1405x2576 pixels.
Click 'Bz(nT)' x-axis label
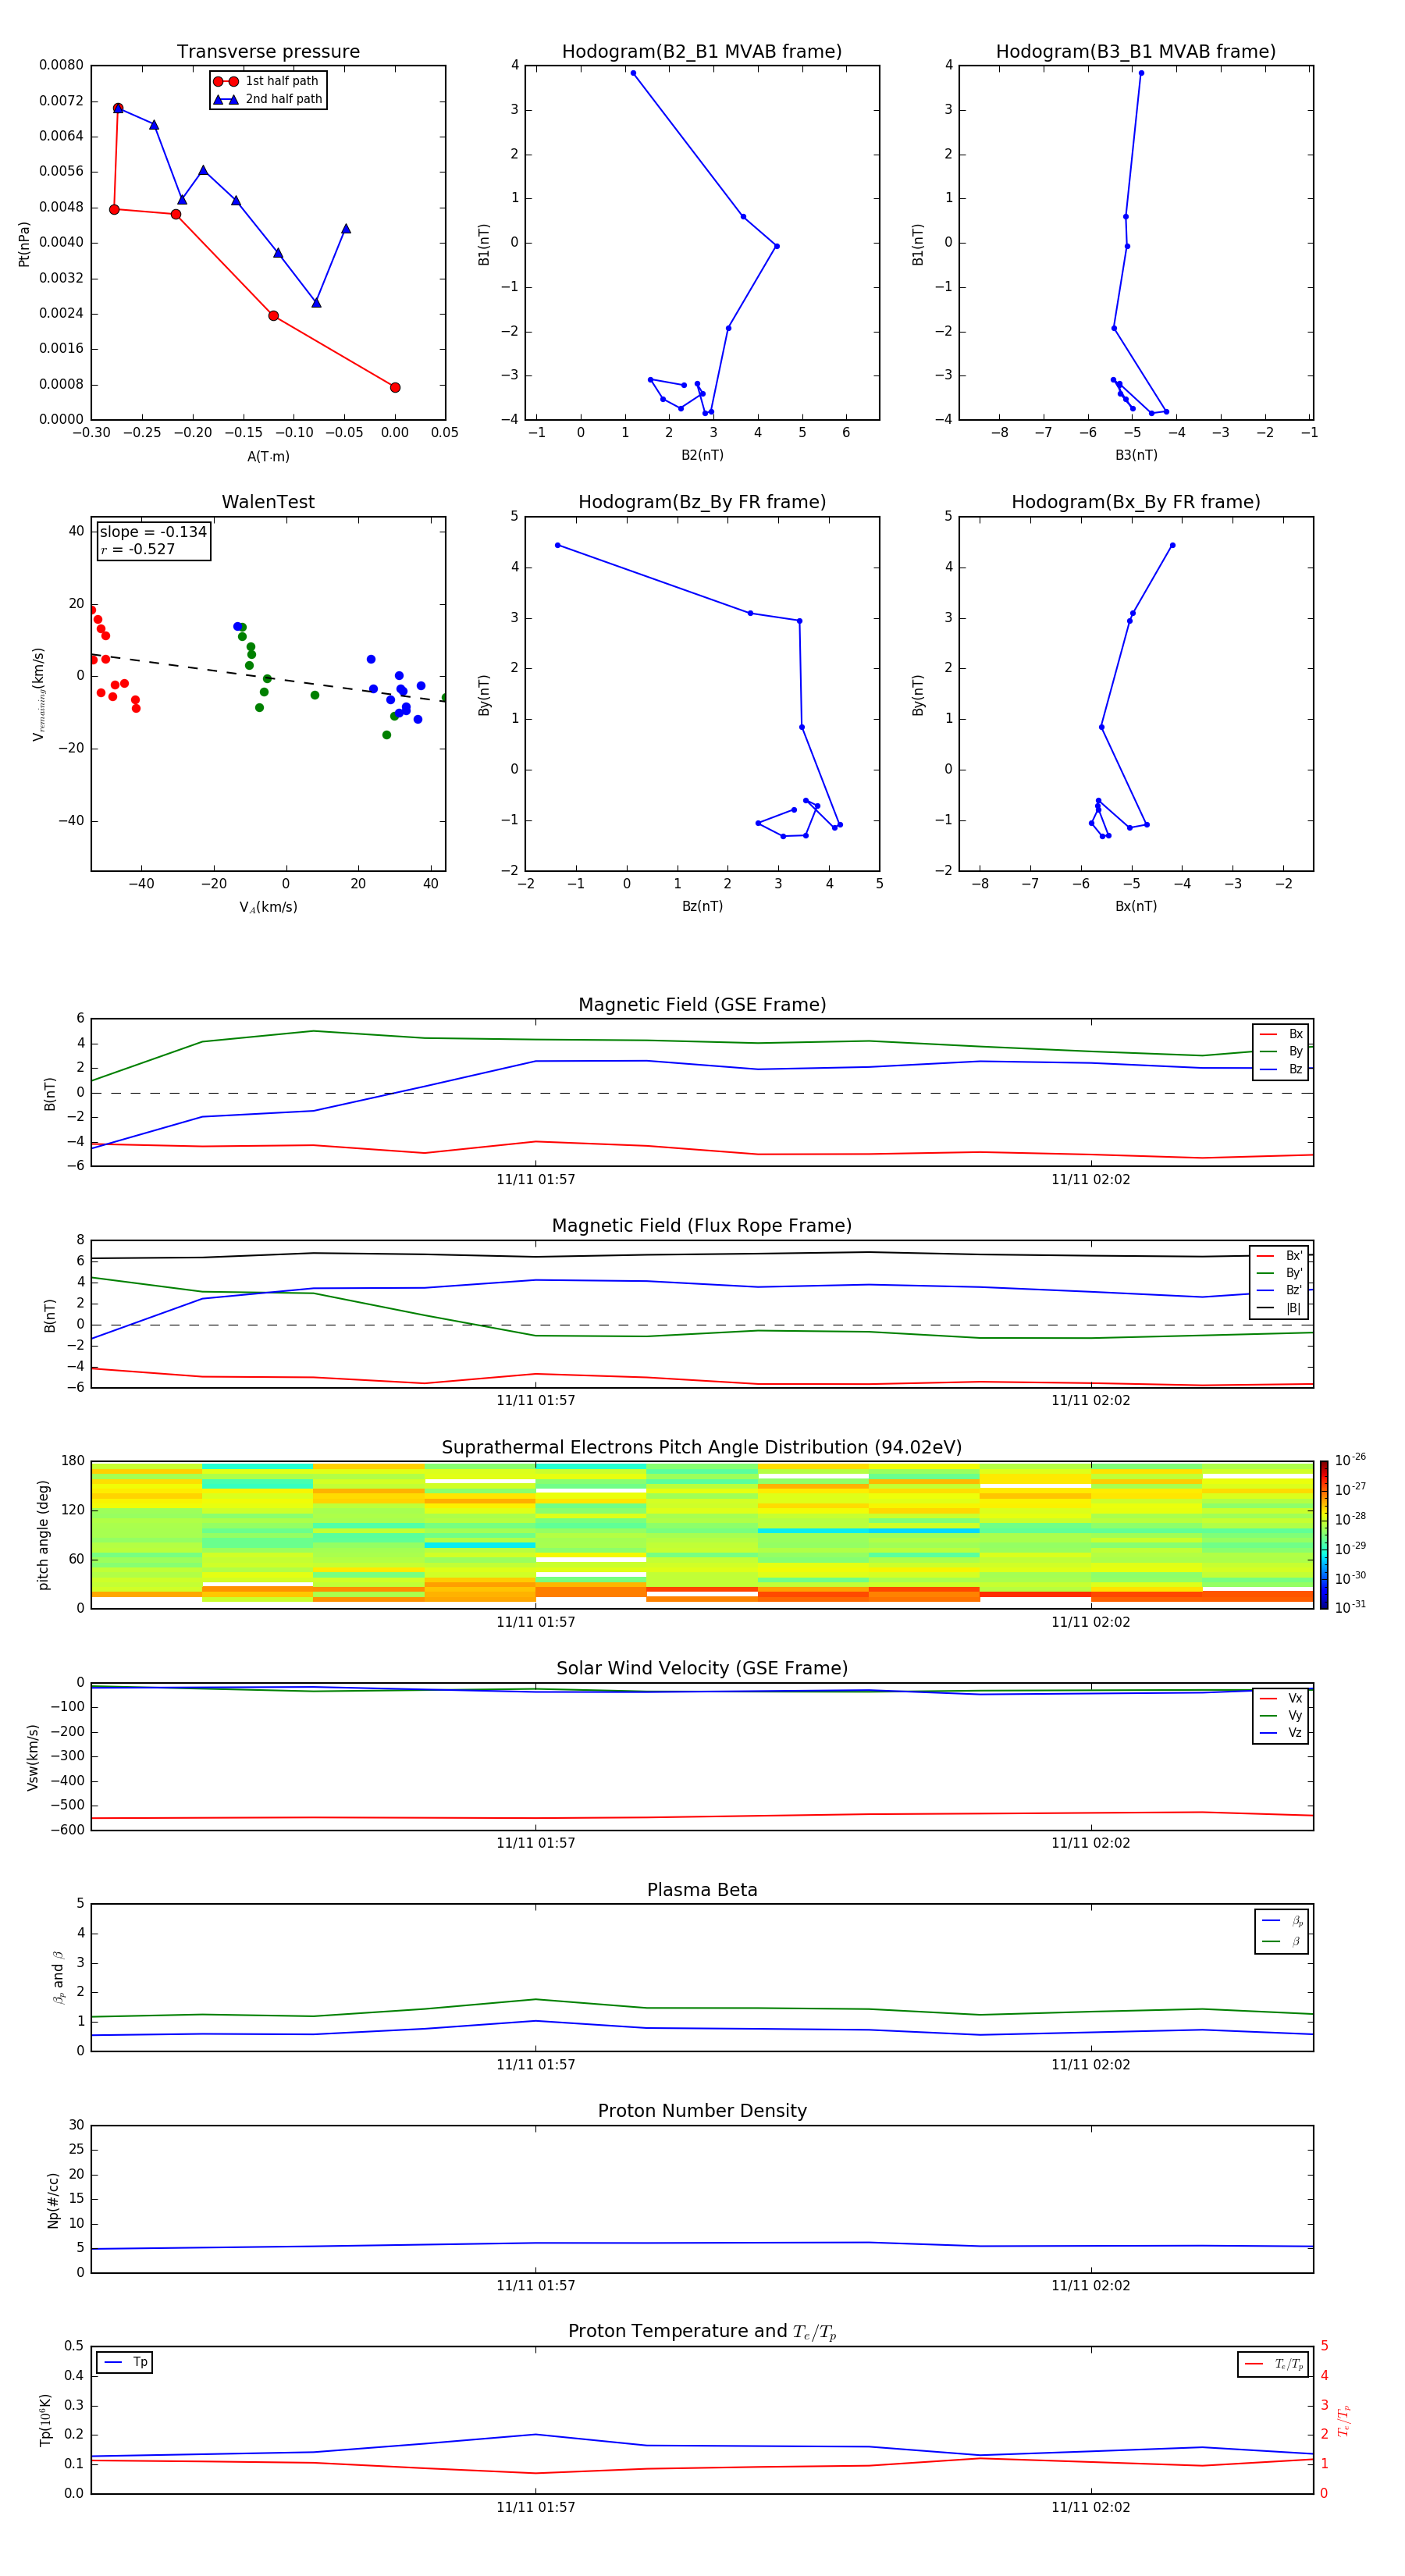702,906
